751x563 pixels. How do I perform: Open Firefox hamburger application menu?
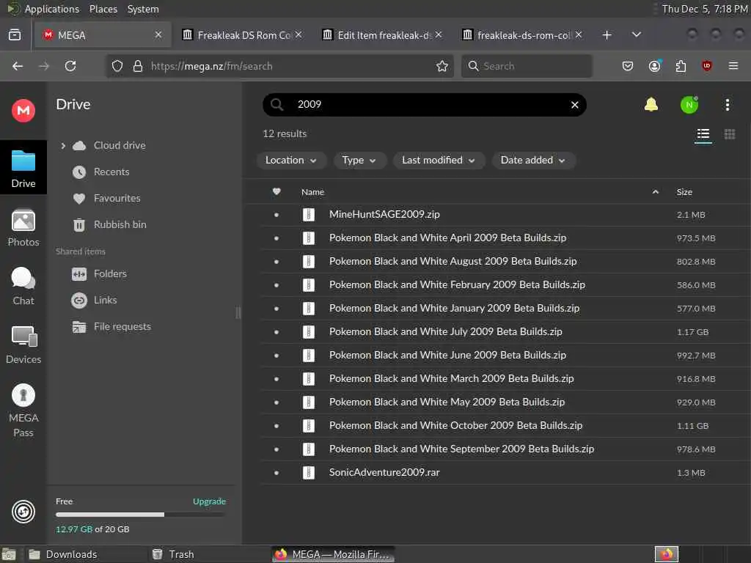pyautogui.click(x=733, y=66)
